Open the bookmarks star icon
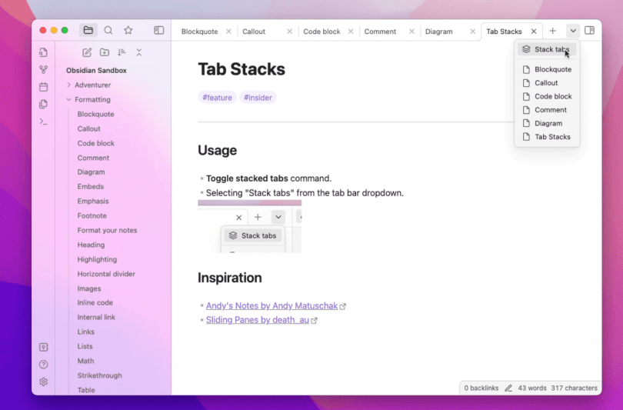The height and width of the screenshot is (410, 623). pyautogui.click(x=128, y=30)
